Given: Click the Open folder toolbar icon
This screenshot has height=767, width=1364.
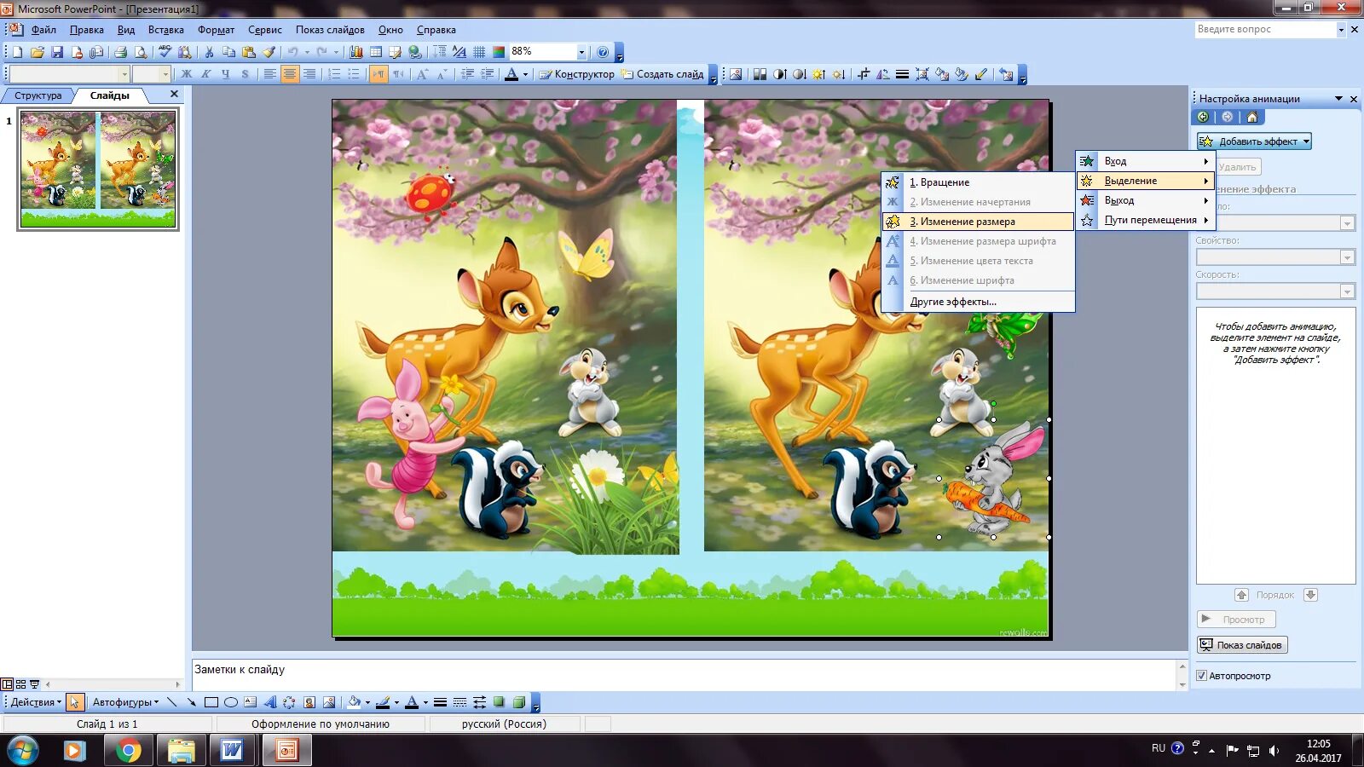Looking at the screenshot, I should click(x=38, y=52).
